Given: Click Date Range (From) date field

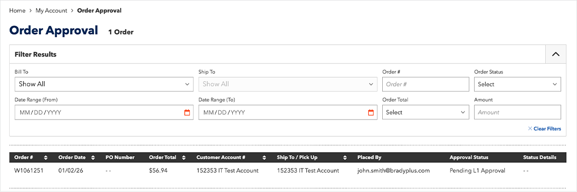Looking at the screenshot, I should (x=104, y=112).
